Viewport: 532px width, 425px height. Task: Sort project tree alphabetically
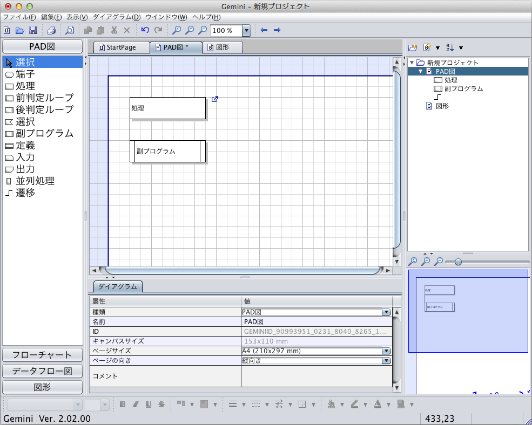450,48
